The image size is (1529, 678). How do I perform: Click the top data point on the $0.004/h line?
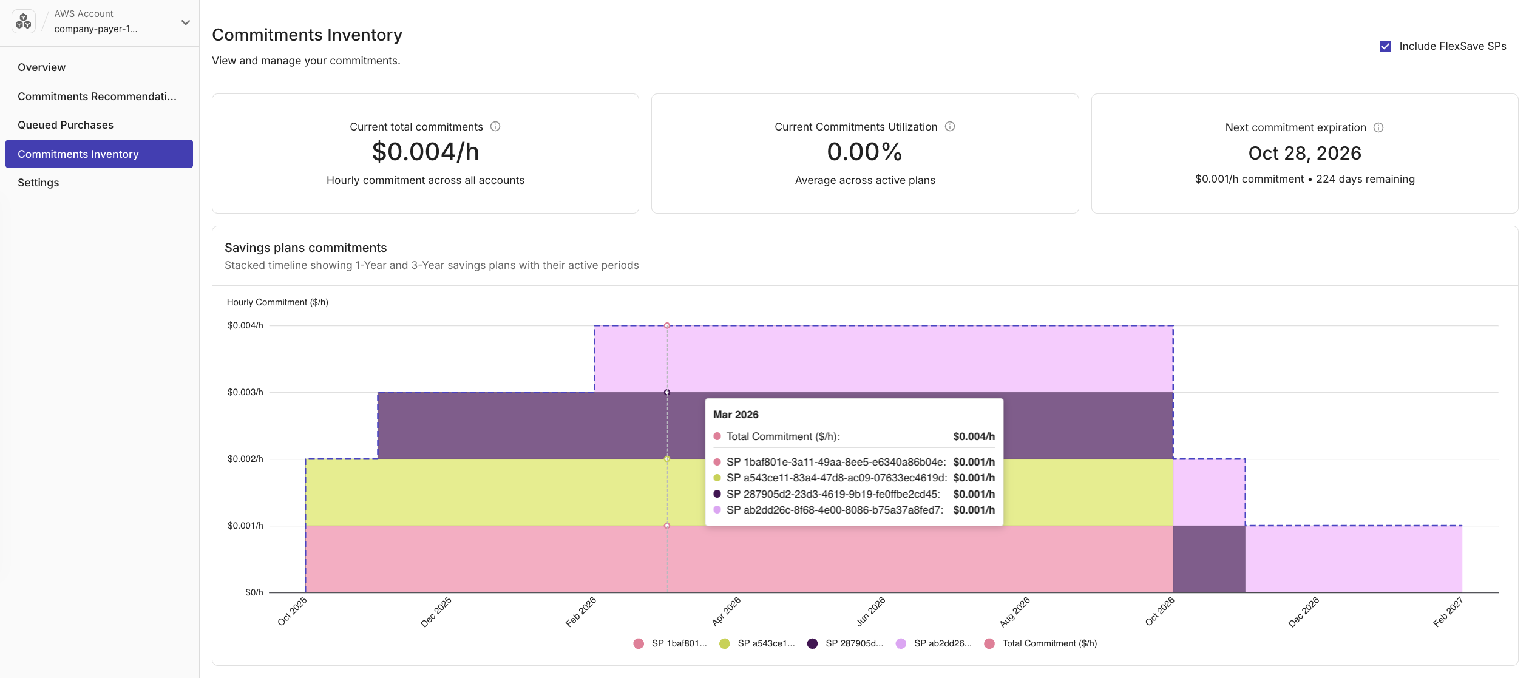click(x=667, y=326)
